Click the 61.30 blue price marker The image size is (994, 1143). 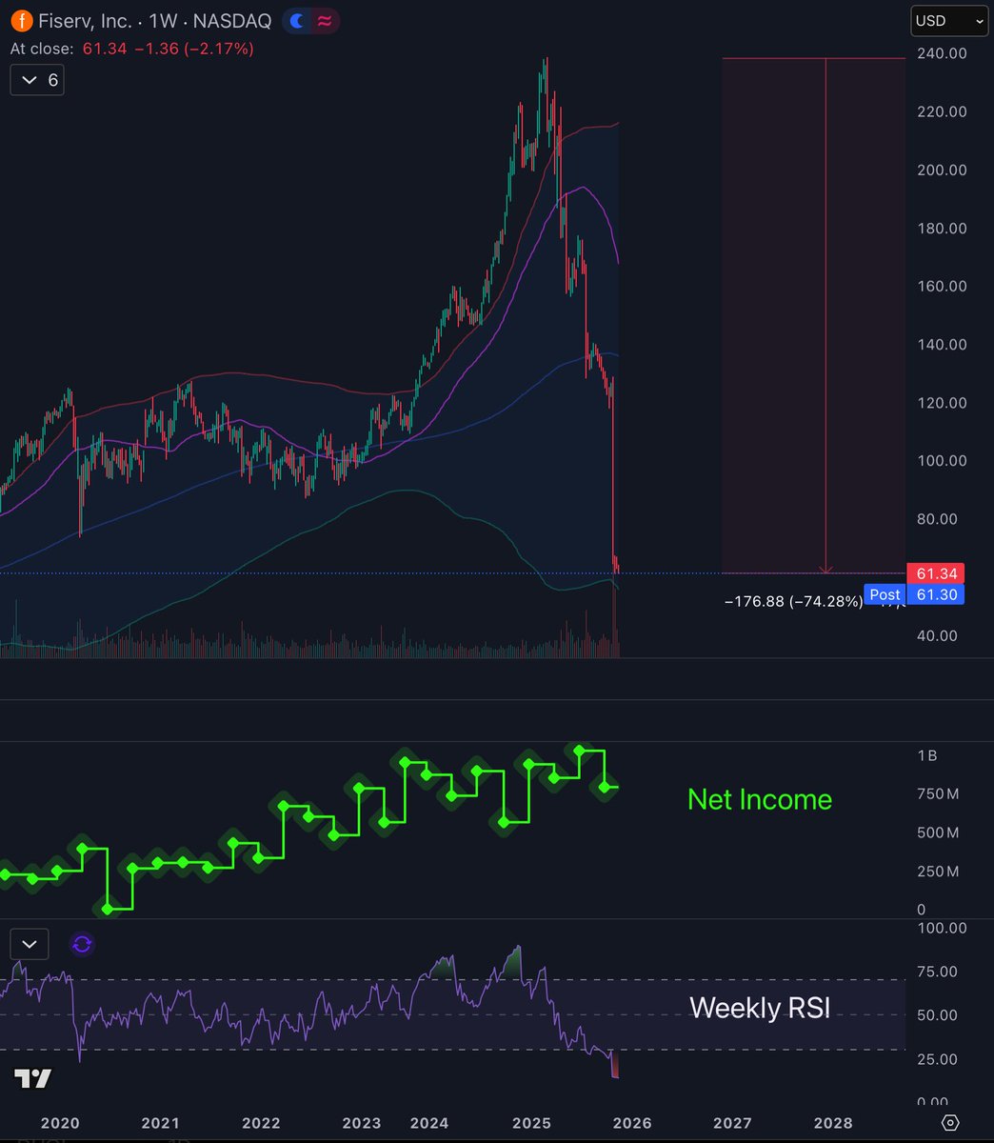click(x=935, y=594)
